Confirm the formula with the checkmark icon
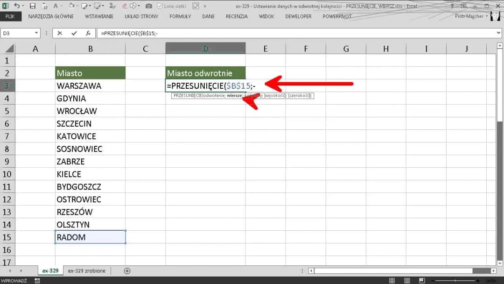The height and width of the screenshot is (284, 504). (74, 33)
